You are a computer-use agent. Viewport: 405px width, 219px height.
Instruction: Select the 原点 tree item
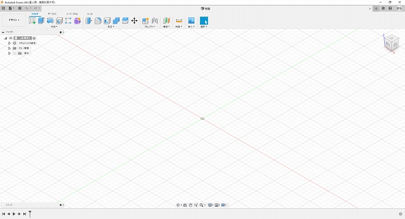(x=26, y=53)
